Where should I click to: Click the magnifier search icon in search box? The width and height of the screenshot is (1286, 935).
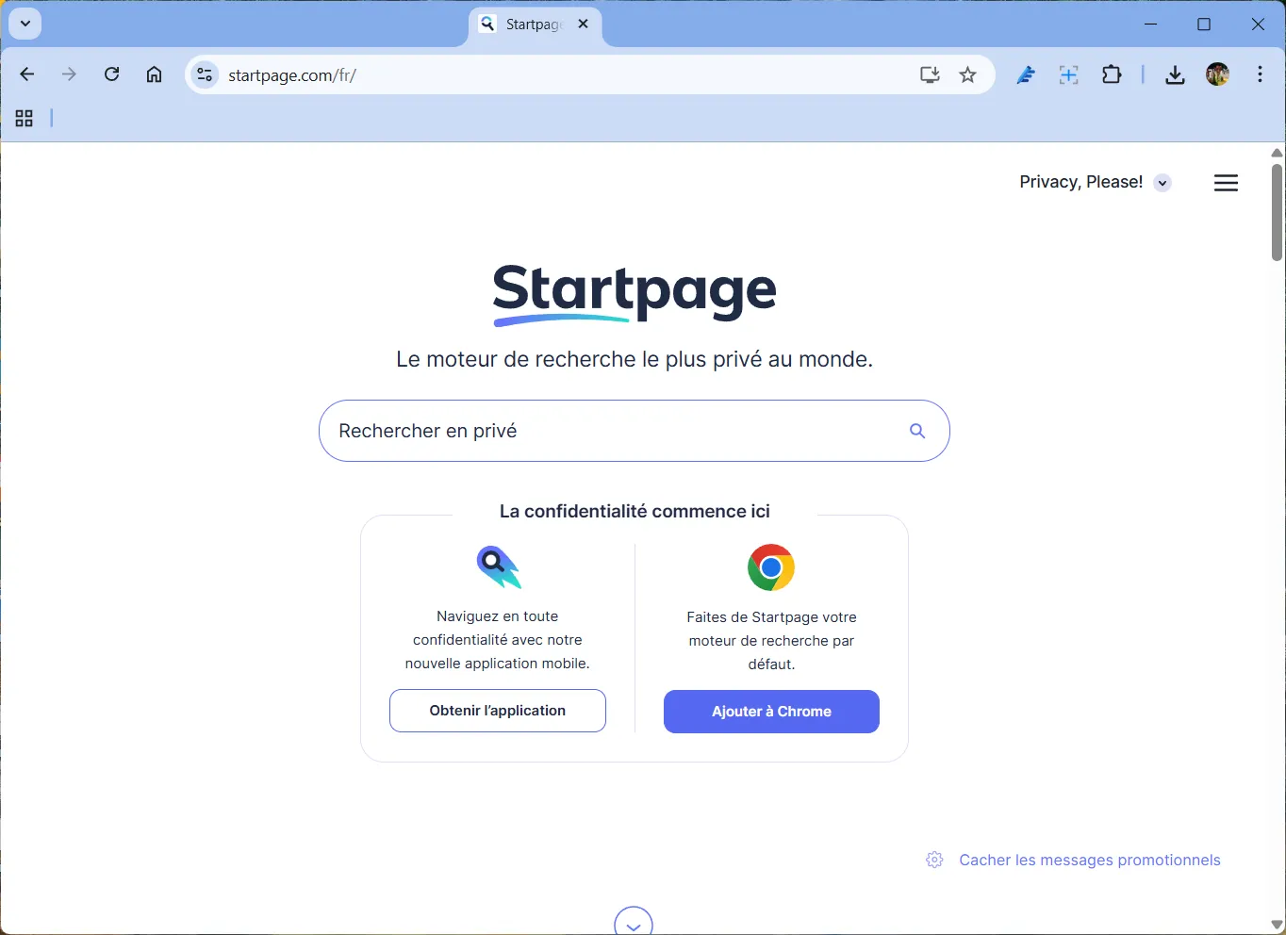917,431
